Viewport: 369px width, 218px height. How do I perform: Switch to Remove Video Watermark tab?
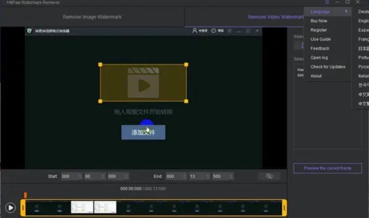click(275, 17)
